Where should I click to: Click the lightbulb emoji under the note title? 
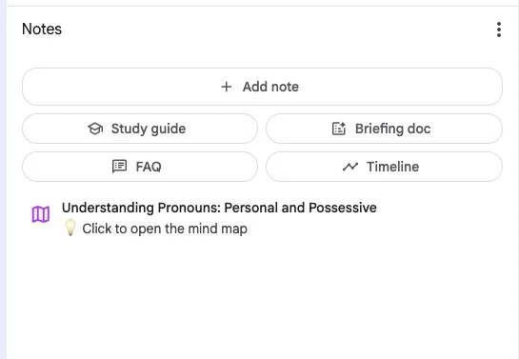tap(70, 228)
